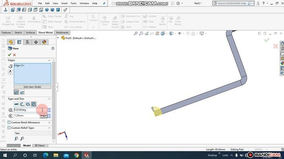284x159 pixels.
Task: Click Zoom to Fit icon in heads-up toolbar
Action: [136, 34]
